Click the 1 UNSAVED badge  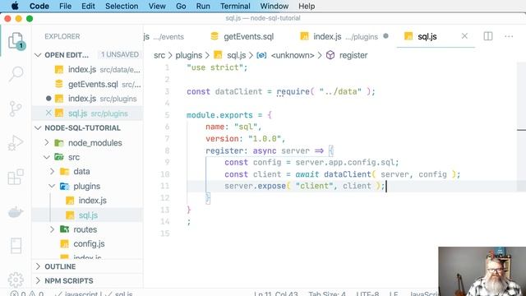pos(120,54)
